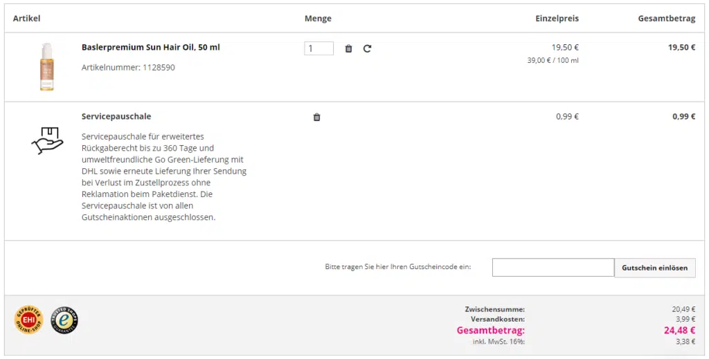The image size is (709, 359).
Task: Open the EHI Geprüfter Online-Shop seal
Action: (x=28, y=320)
